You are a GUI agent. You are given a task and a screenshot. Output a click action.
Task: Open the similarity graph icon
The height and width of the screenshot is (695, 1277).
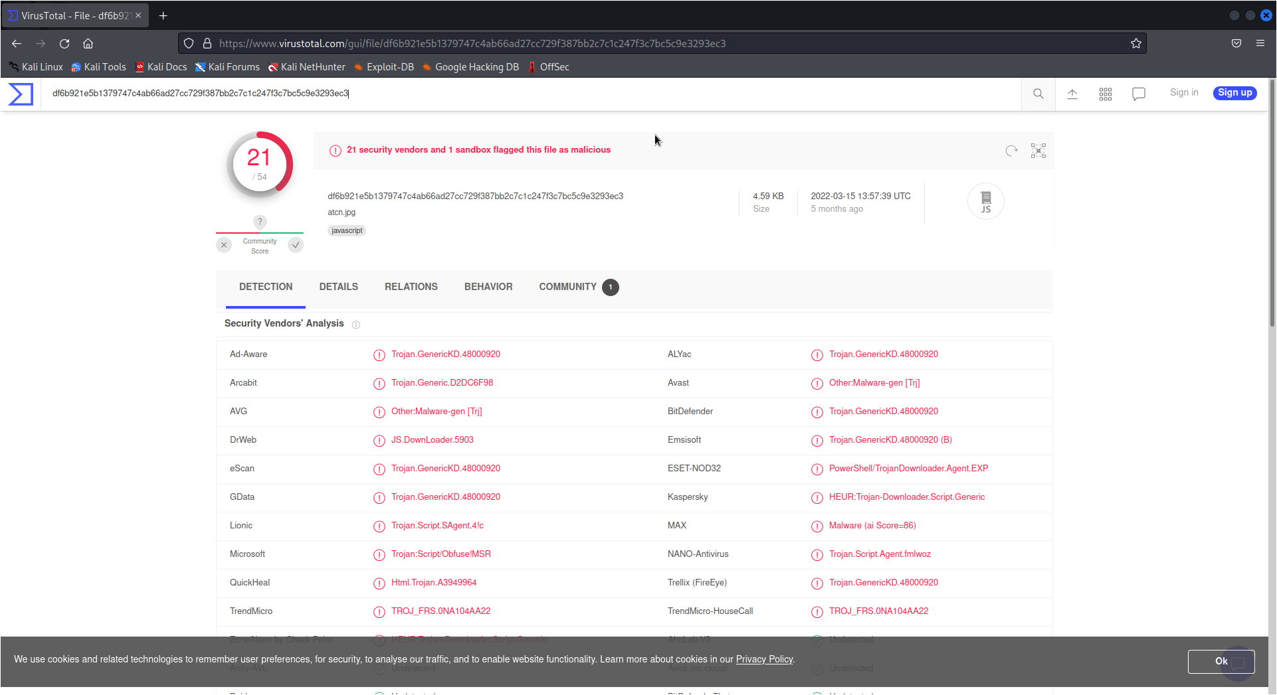pos(1038,151)
